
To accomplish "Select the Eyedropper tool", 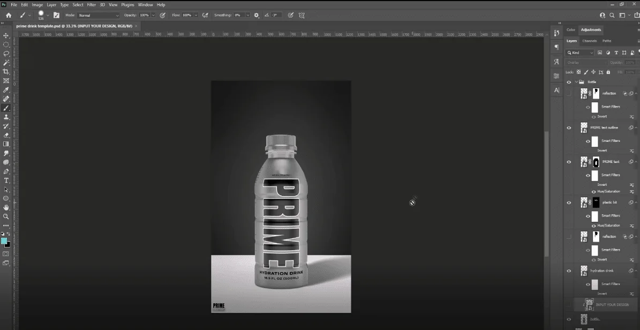I will (6, 90).
